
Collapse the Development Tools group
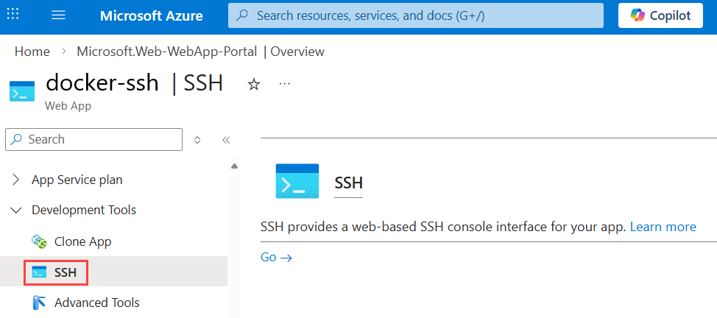coord(16,210)
